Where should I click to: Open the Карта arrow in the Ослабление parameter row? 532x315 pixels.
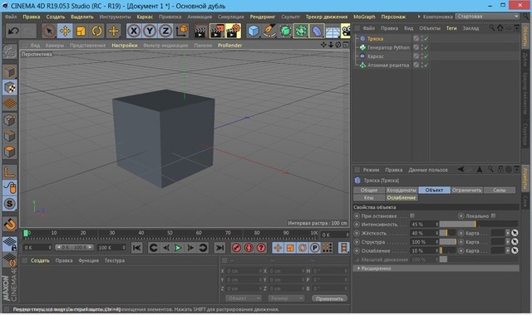pos(508,250)
